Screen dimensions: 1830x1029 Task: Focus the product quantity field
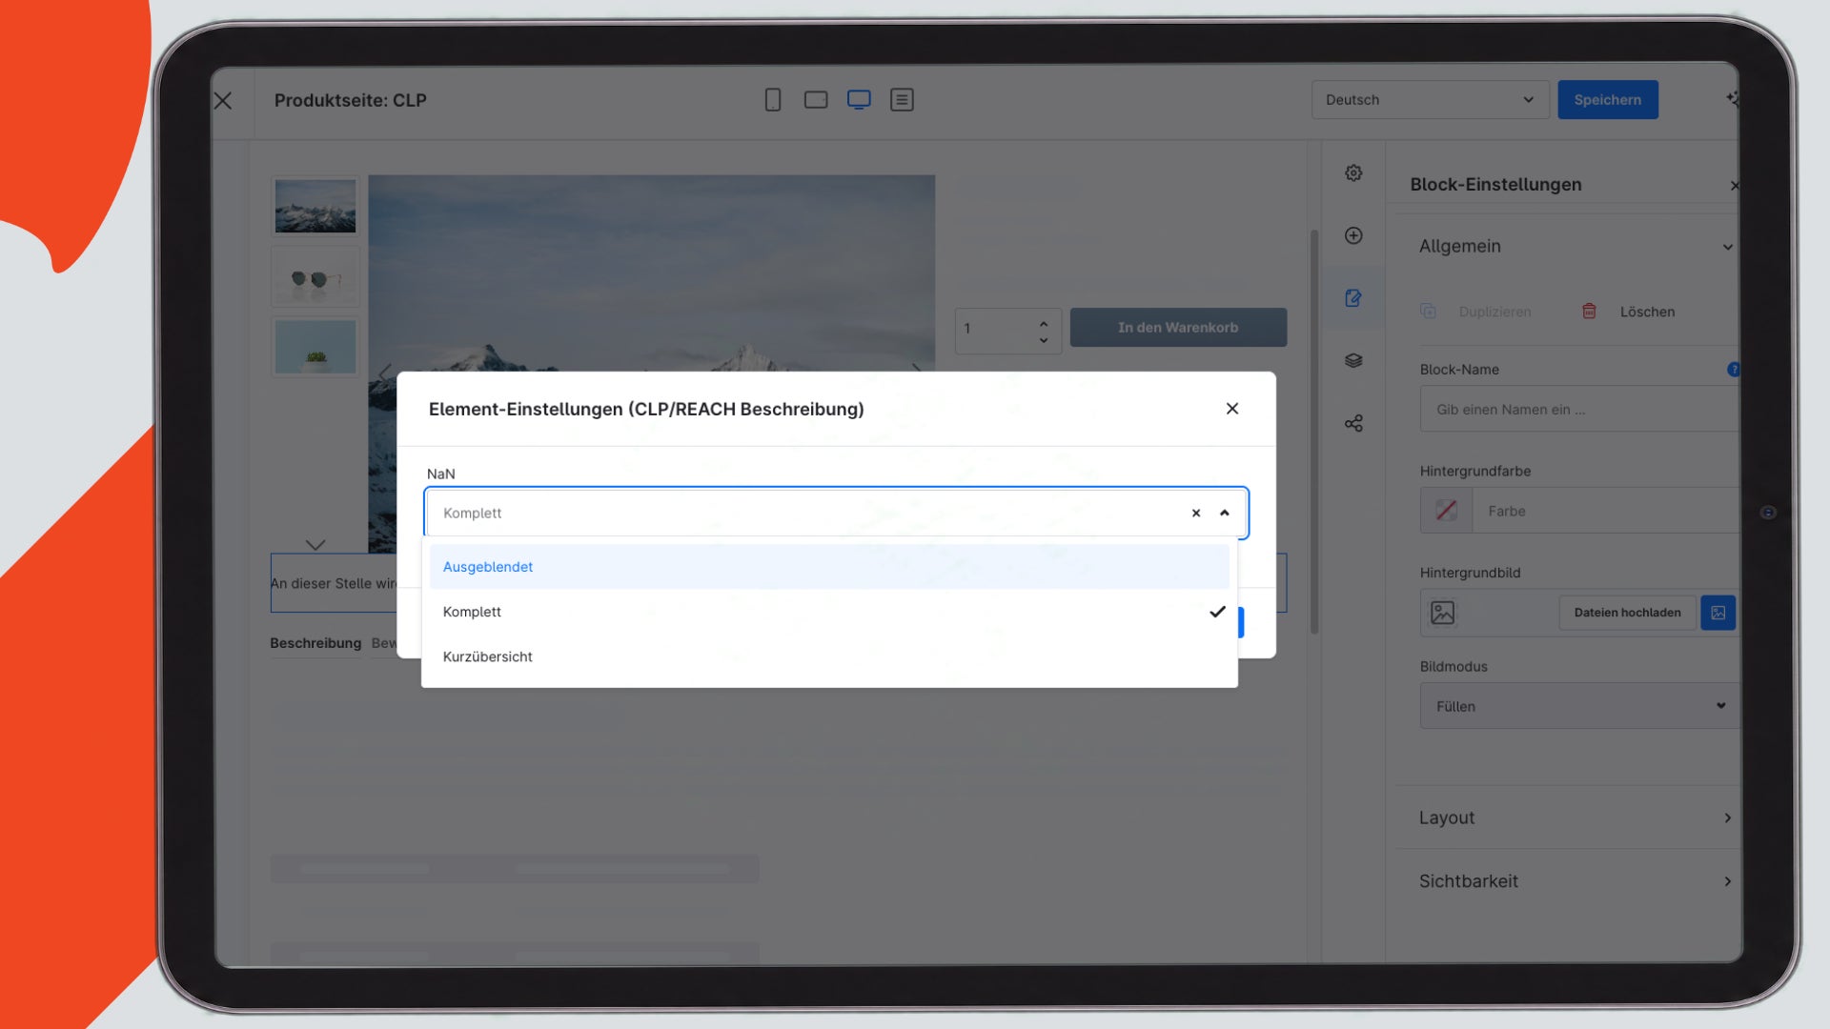pos(1008,330)
